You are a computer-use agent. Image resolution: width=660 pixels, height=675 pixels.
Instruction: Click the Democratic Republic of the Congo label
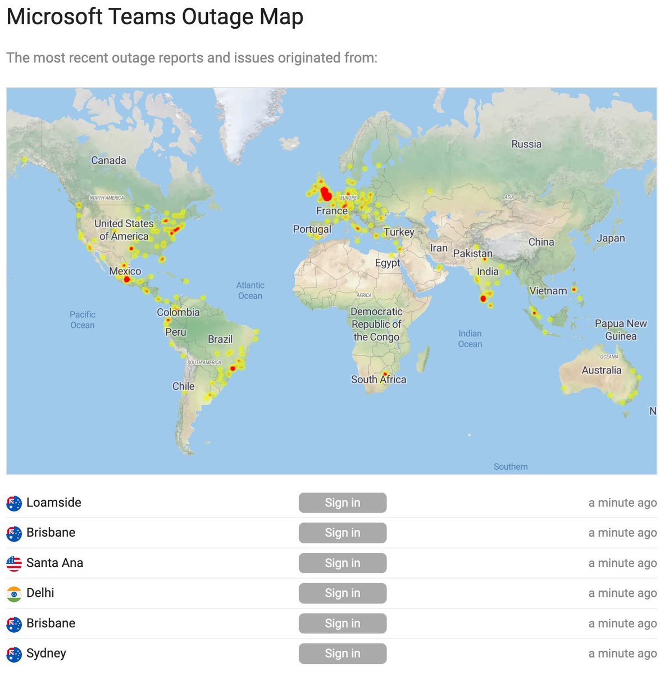(376, 324)
